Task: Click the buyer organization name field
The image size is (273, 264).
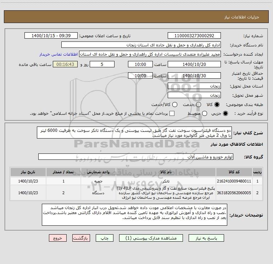Action: click(x=141, y=45)
